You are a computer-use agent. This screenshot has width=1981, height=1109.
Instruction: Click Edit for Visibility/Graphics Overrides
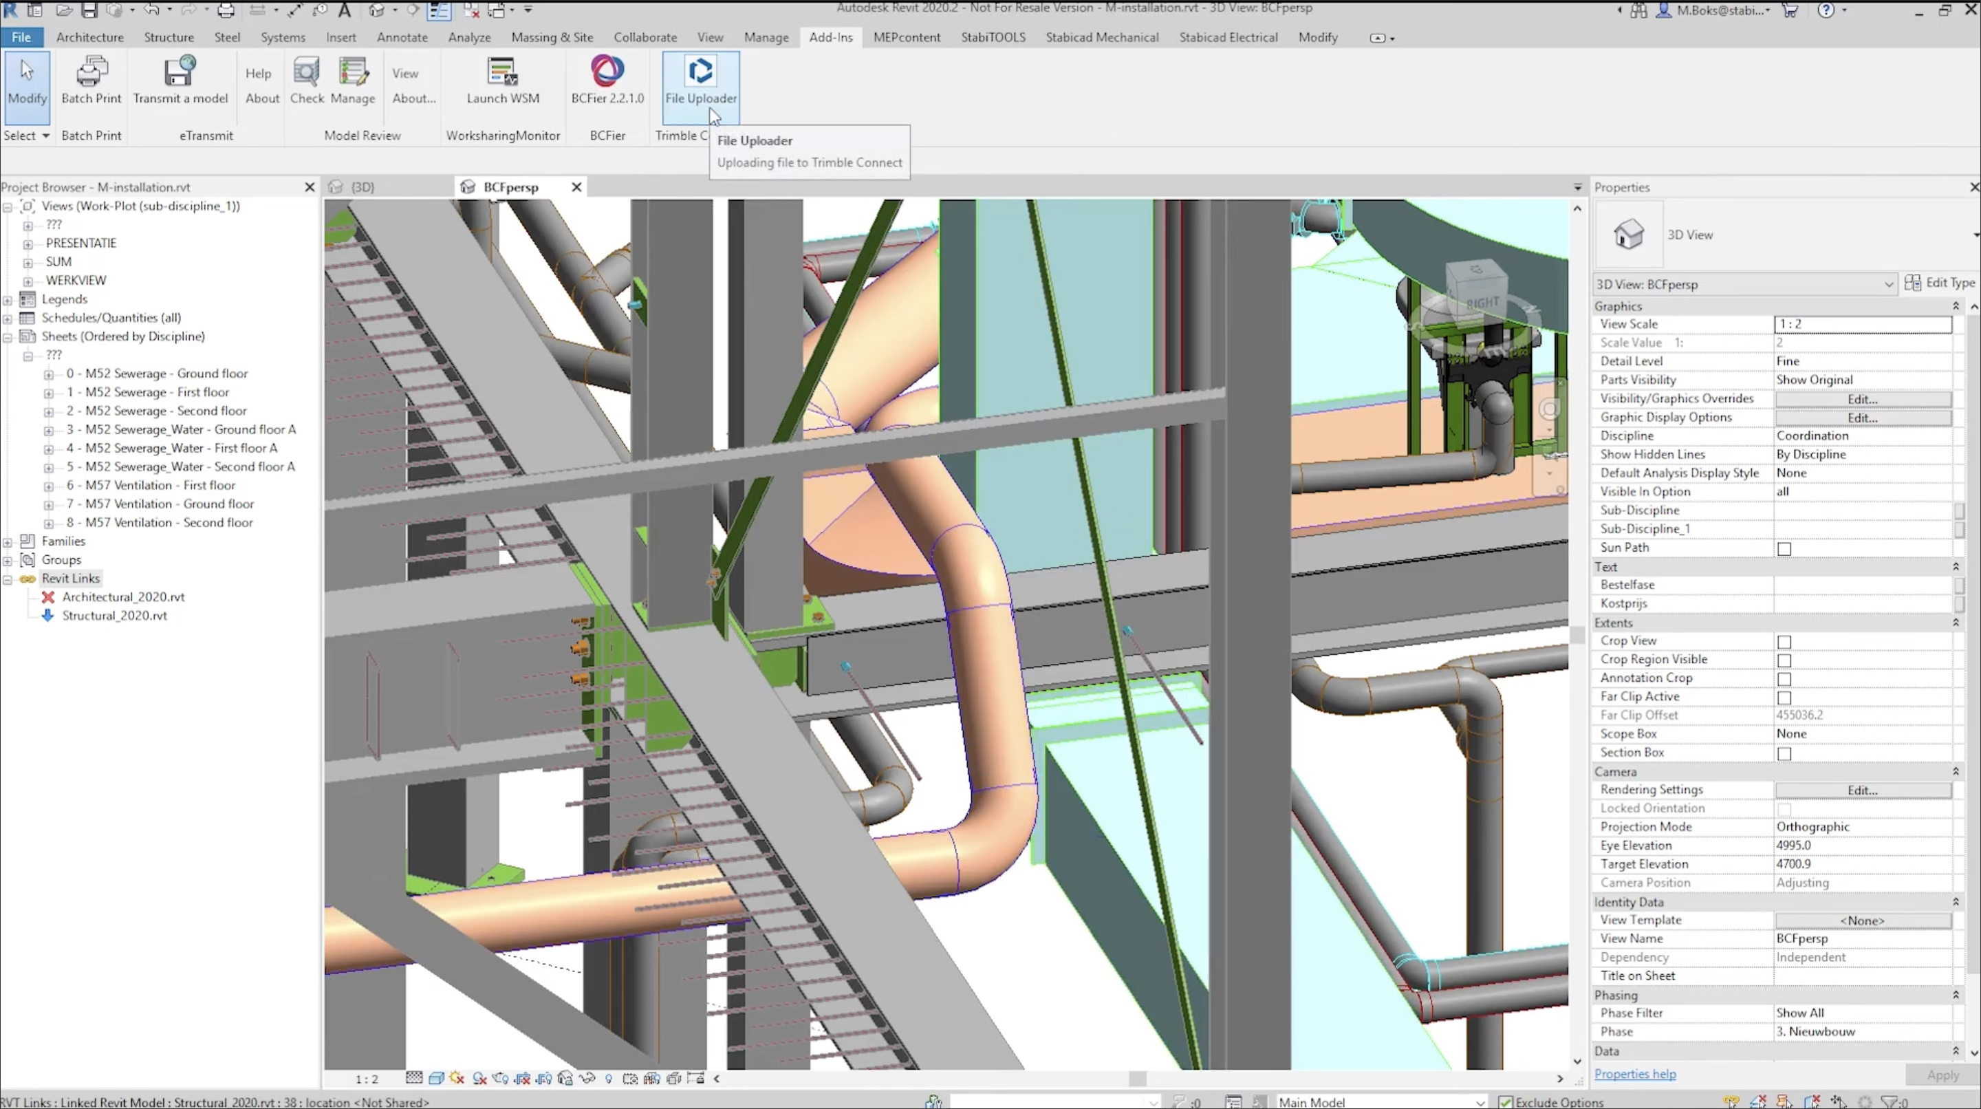click(x=1862, y=398)
